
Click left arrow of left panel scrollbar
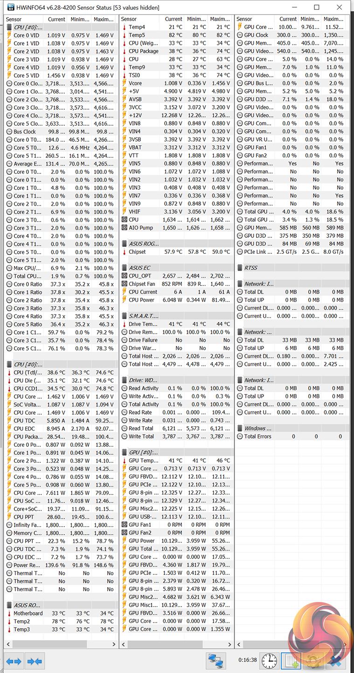8,644
